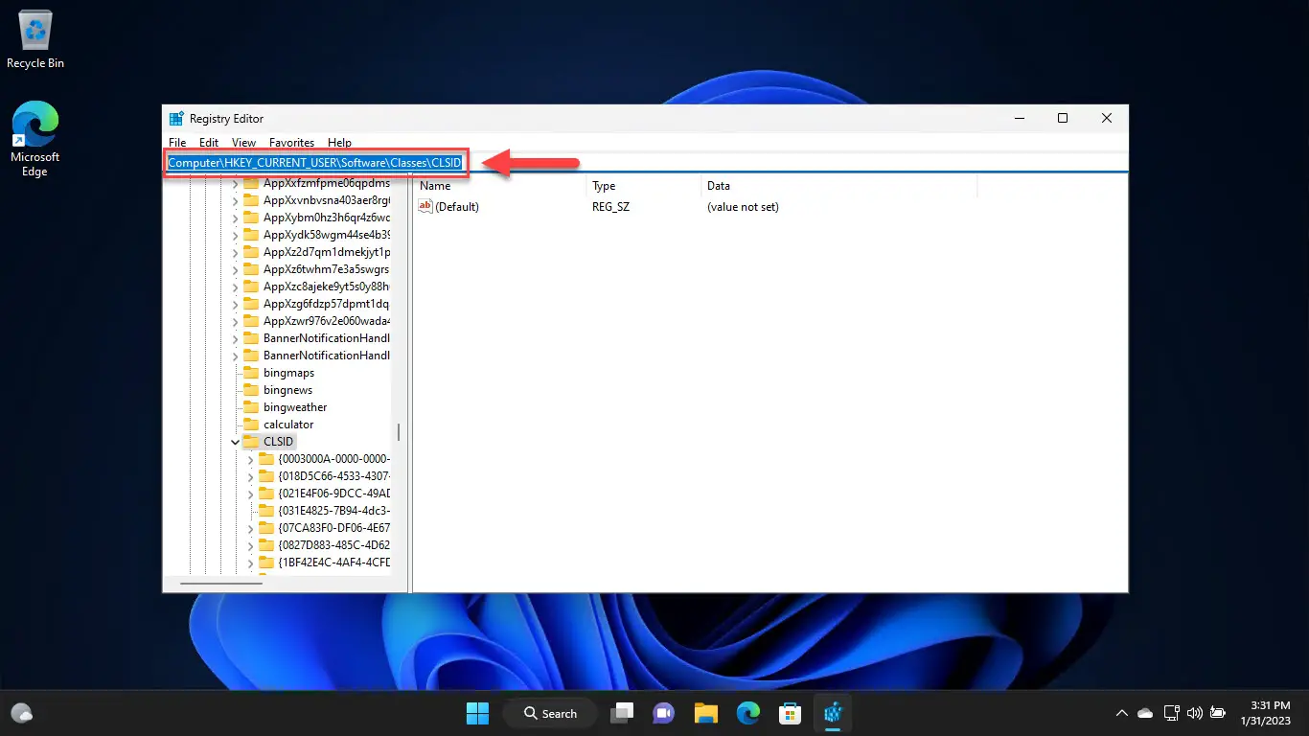The image size is (1309, 736).
Task: Click the REG_SZ type cell
Action: tap(610, 207)
